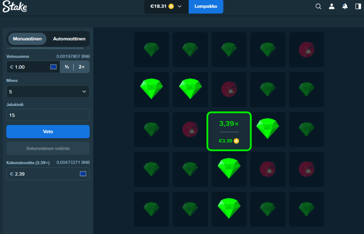This screenshot has width=364, height=234.
Task: Click the Jalokiviä gems field showing 15
Action: (48, 115)
